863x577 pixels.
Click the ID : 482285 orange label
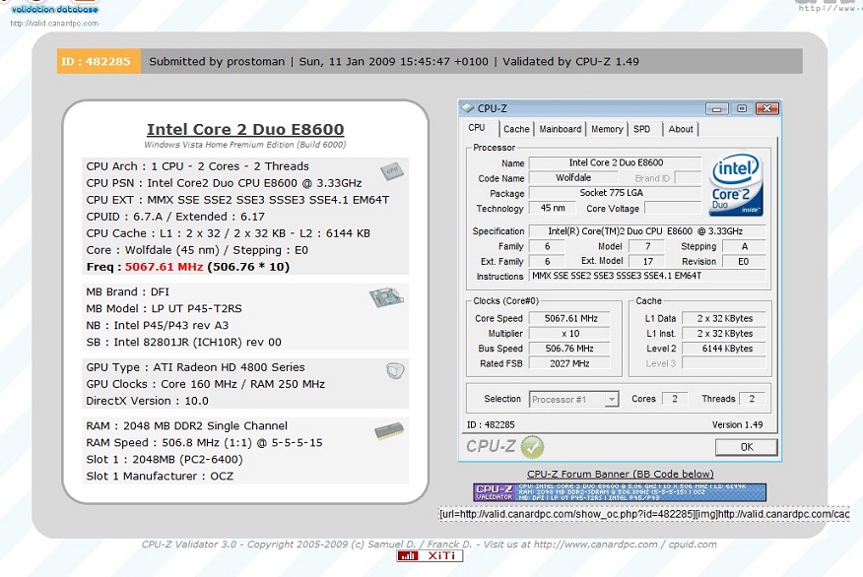[x=99, y=62]
